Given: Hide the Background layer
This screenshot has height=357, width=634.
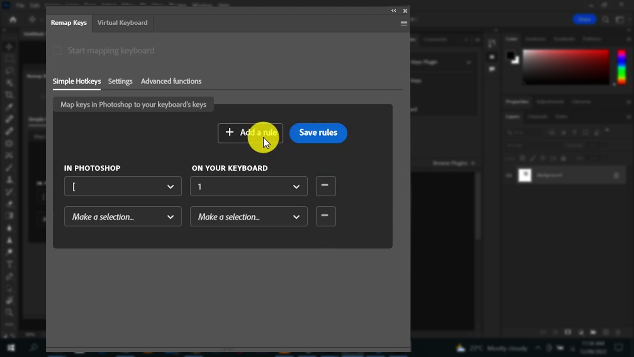Looking at the screenshot, I should pos(508,175).
